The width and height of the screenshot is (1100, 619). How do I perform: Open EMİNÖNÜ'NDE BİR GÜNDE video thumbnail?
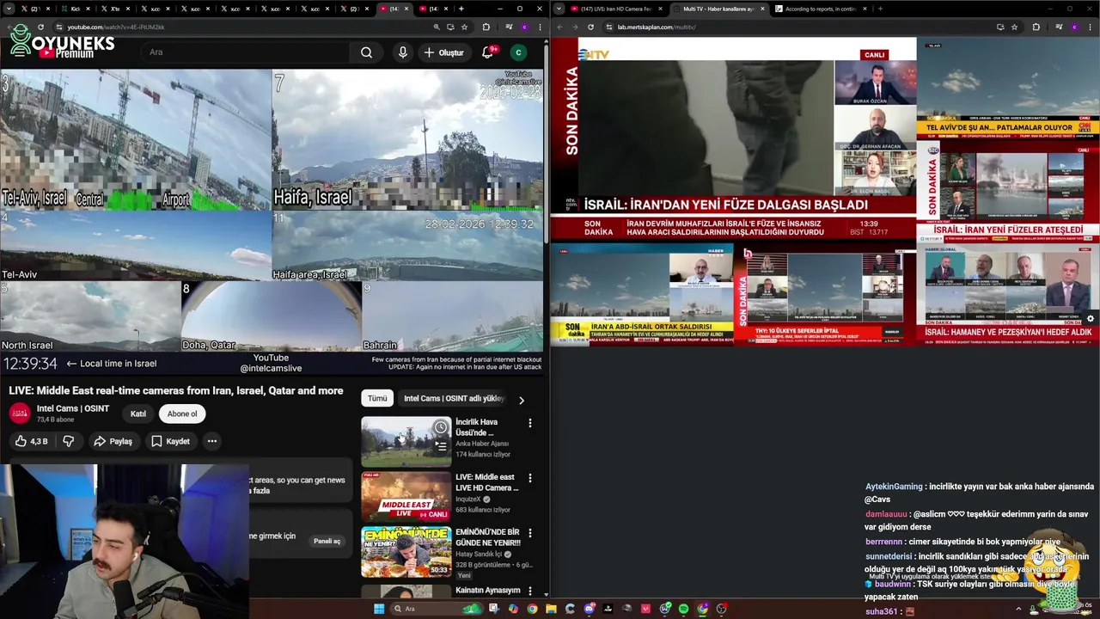[x=406, y=552]
